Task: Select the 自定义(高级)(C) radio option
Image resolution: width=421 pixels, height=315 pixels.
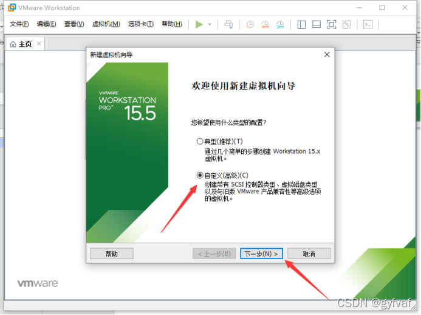Action: point(200,176)
